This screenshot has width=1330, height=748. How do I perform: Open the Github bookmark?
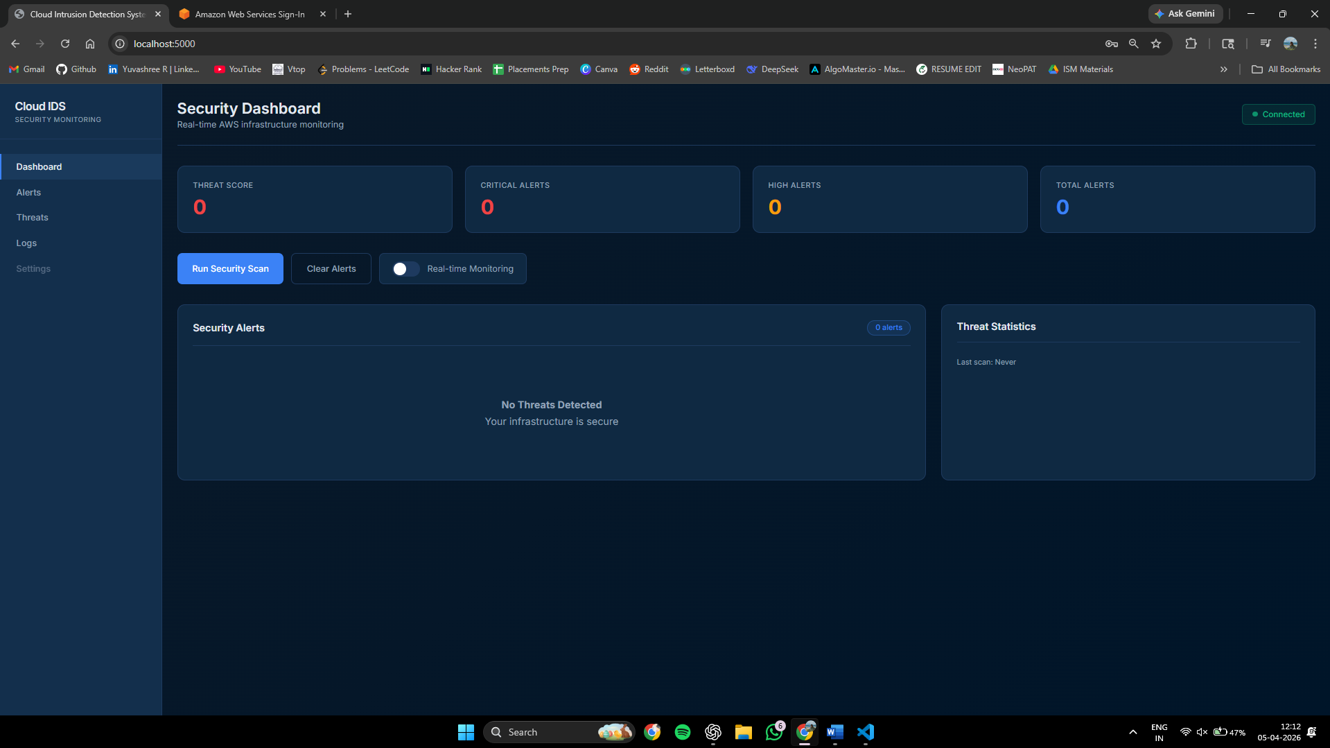pos(76,69)
